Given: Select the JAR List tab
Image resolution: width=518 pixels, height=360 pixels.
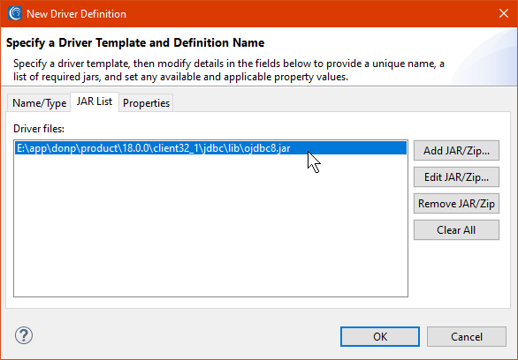Looking at the screenshot, I should point(95,101).
